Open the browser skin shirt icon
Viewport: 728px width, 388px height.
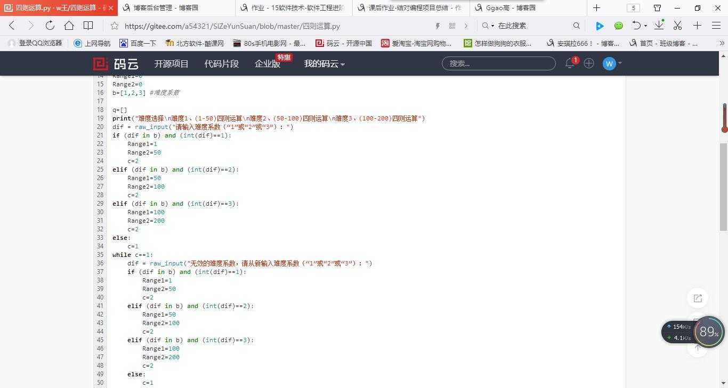[657, 8]
